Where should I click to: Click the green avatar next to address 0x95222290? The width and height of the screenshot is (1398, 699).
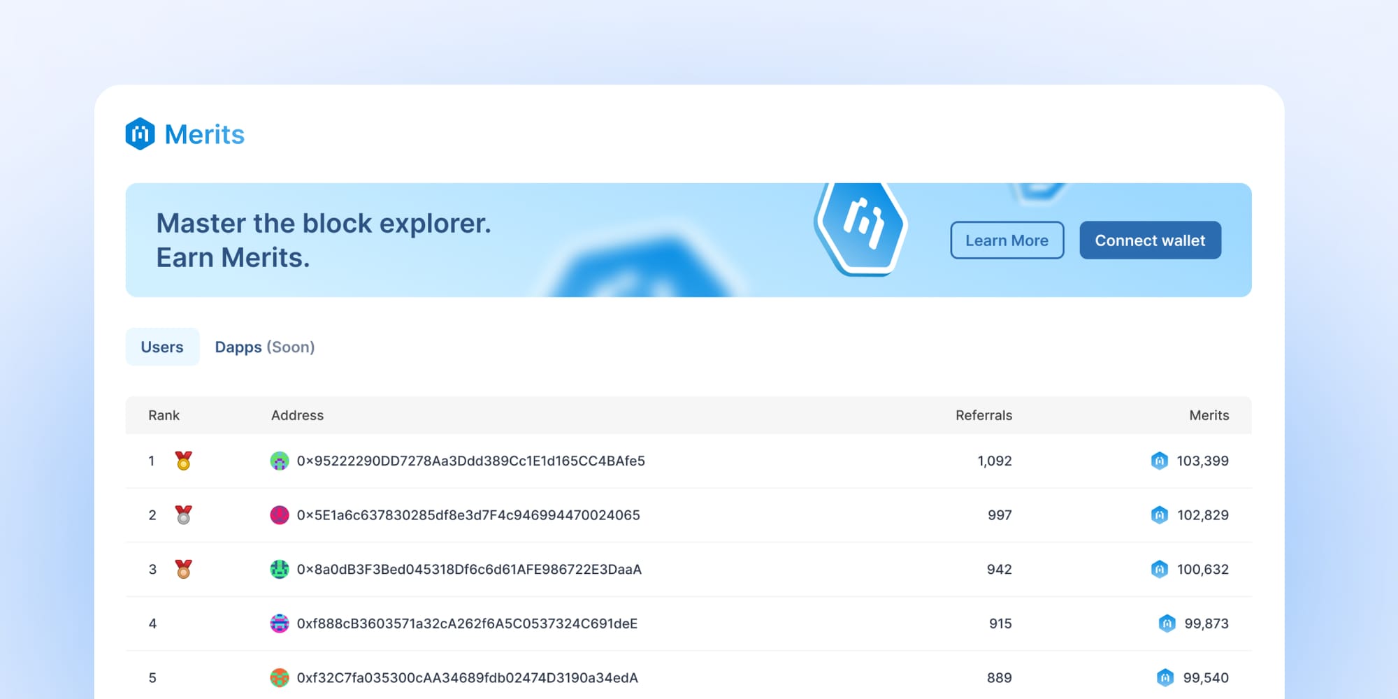tap(280, 461)
